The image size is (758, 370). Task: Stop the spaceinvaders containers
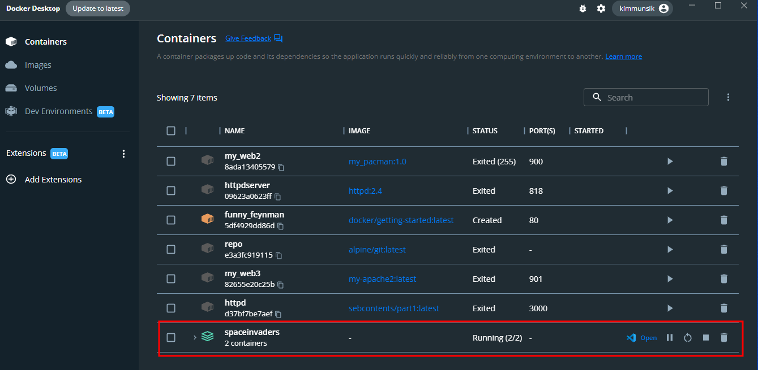click(x=706, y=338)
